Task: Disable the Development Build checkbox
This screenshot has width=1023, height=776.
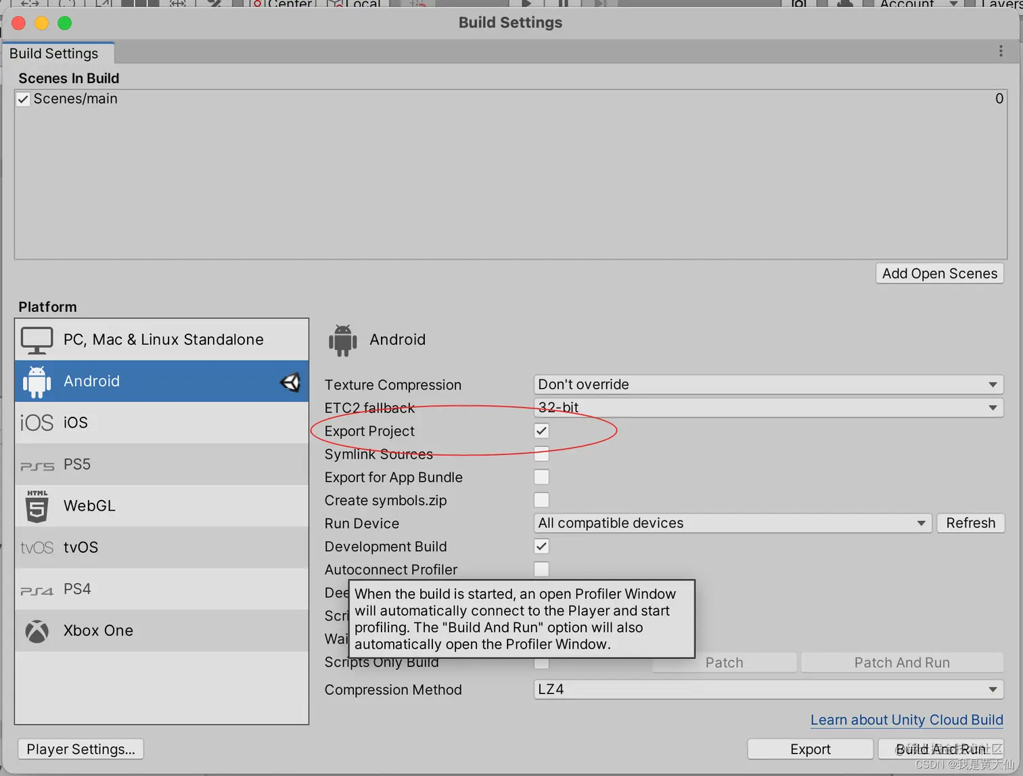Action: [541, 546]
